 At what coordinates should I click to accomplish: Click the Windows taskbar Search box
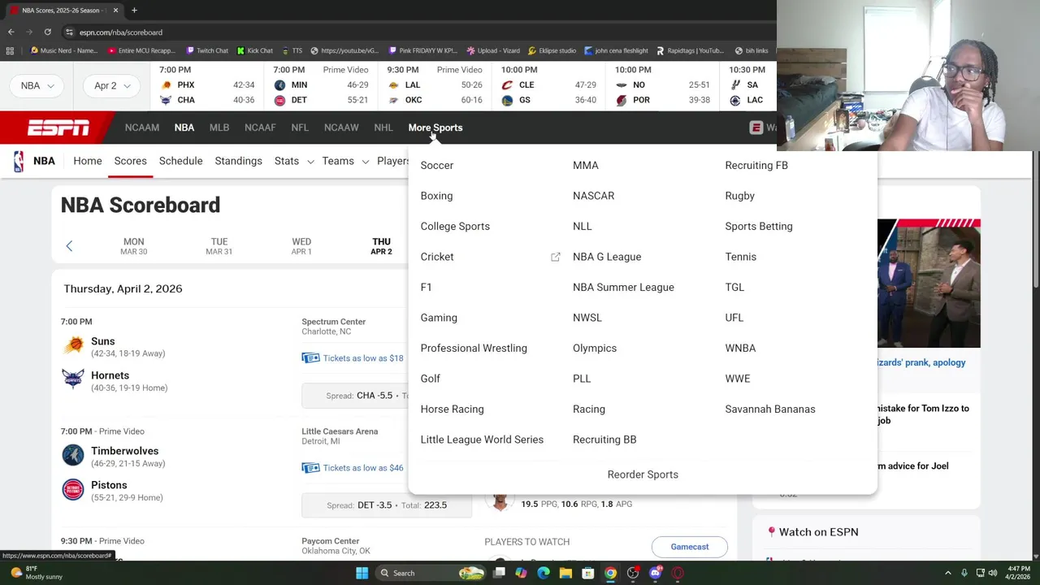431,573
